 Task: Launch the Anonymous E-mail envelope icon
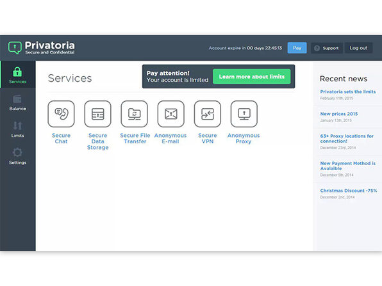pos(170,114)
